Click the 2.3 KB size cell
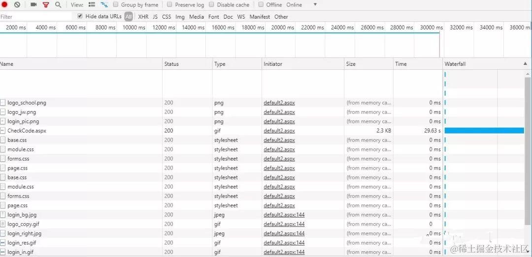 (383, 131)
